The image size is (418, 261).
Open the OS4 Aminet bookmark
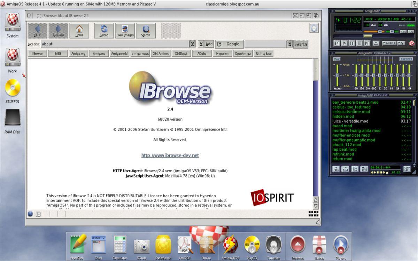click(161, 54)
